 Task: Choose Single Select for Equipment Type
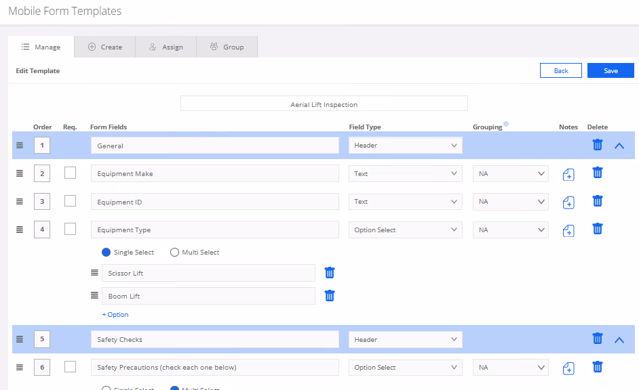coord(106,252)
